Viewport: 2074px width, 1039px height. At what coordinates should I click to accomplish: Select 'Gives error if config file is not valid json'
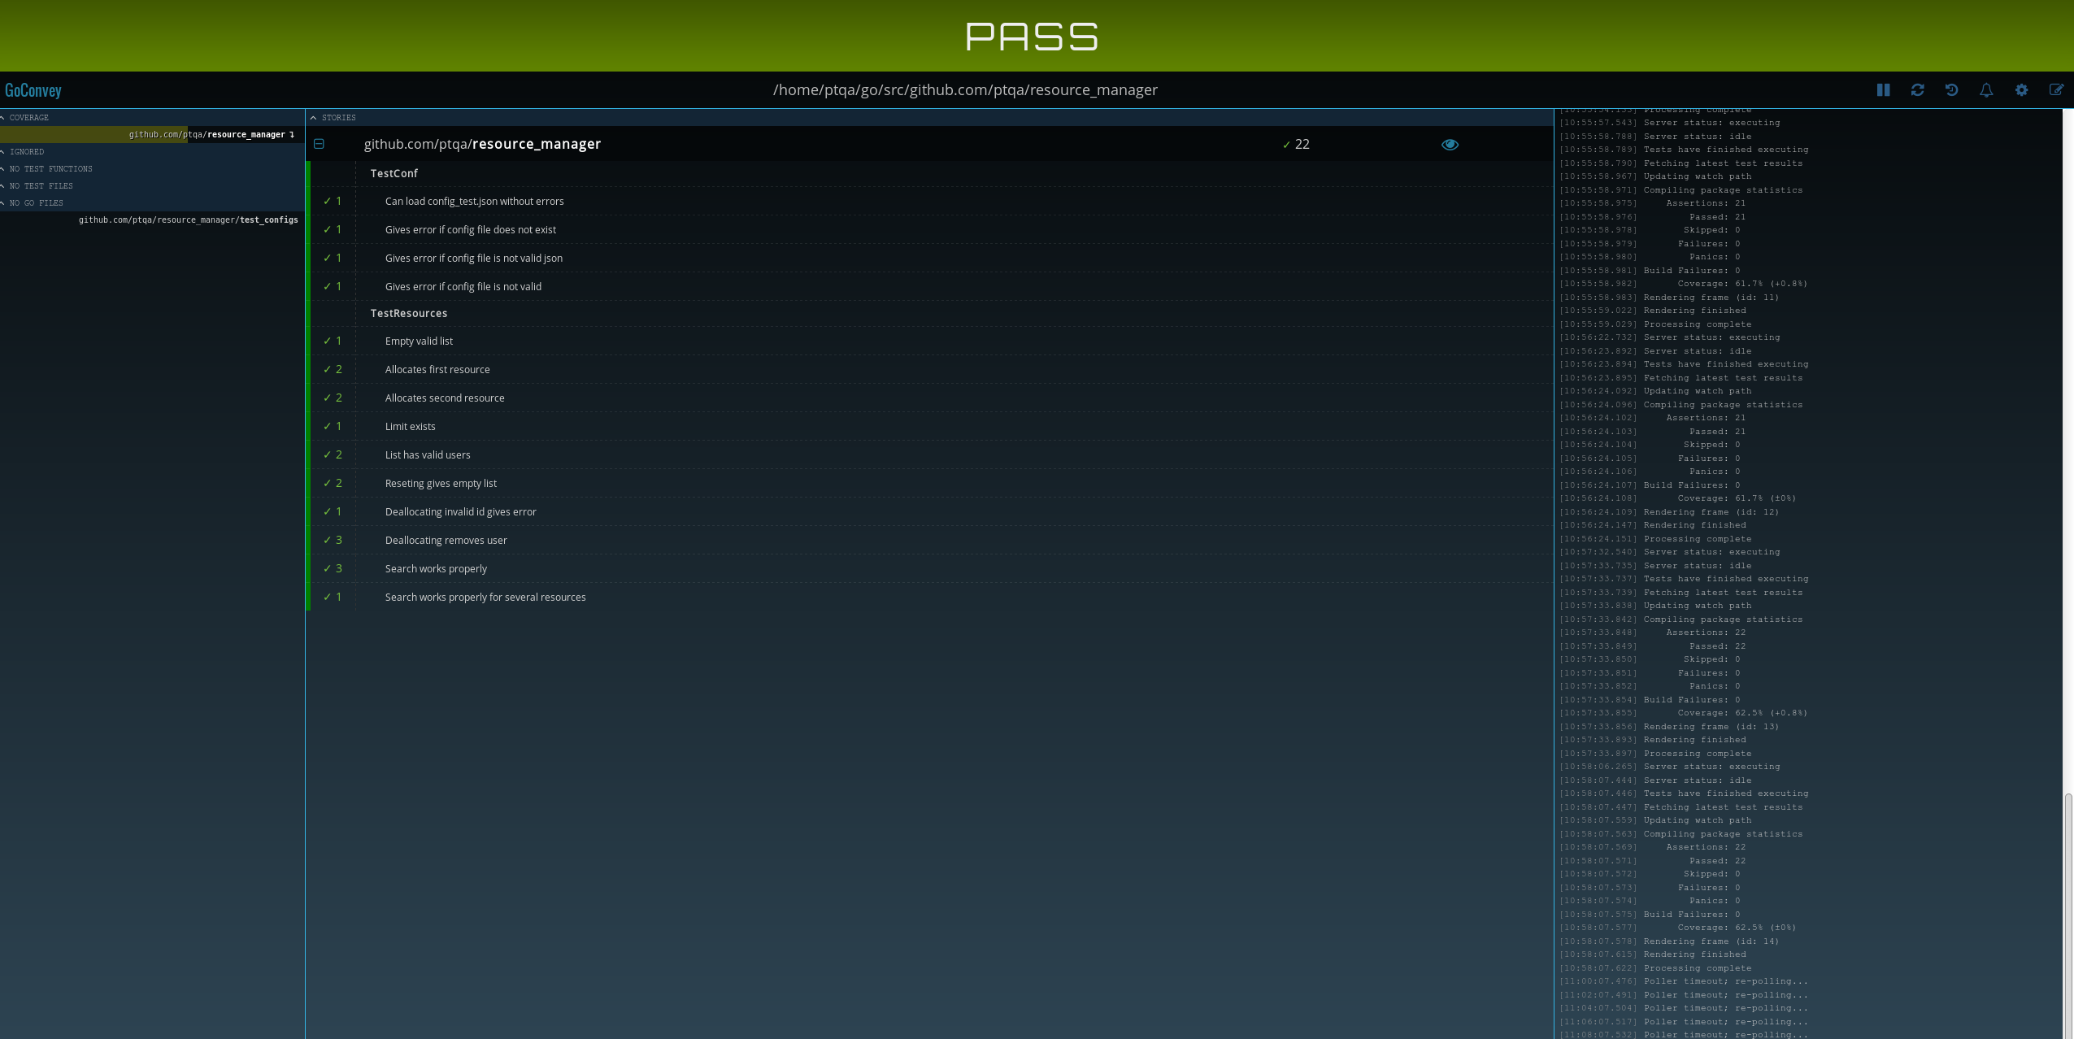(474, 259)
